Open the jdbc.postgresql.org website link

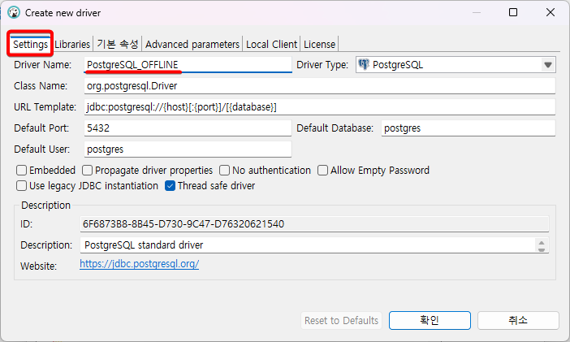click(x=139, y=264)
